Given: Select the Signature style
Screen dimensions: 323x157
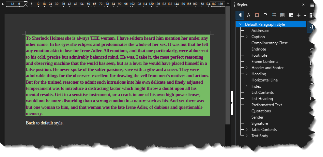Looking at the screenshot, I should (x=260, y=123).
